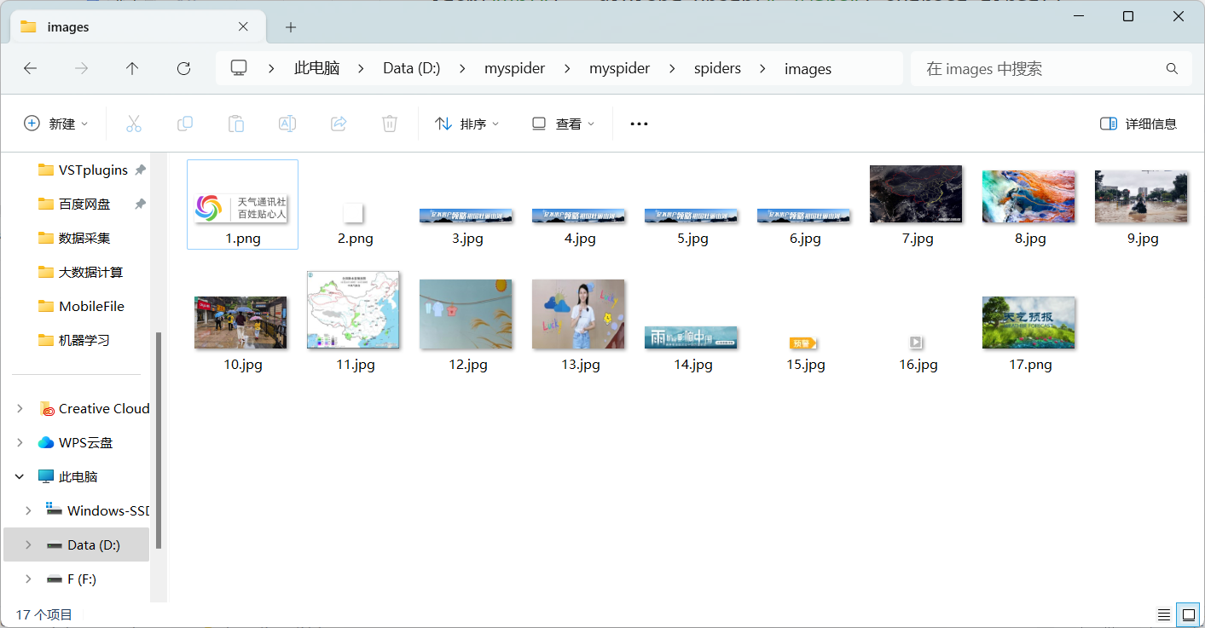Toggle the 详细信息 details pane

(x=1138, y=124)
